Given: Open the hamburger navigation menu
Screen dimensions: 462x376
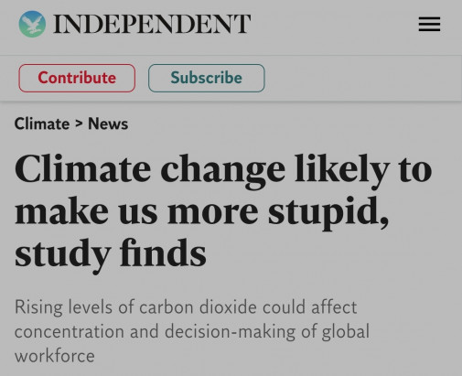Looking at the screenshot, I should point(429,24).
